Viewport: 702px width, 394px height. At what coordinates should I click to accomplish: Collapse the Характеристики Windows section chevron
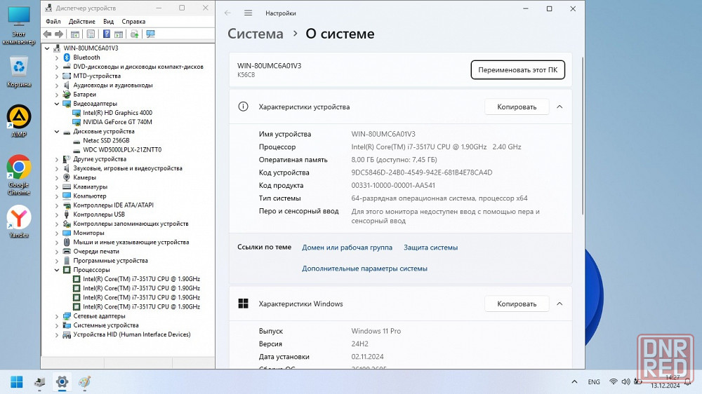[x=559, y=304]
